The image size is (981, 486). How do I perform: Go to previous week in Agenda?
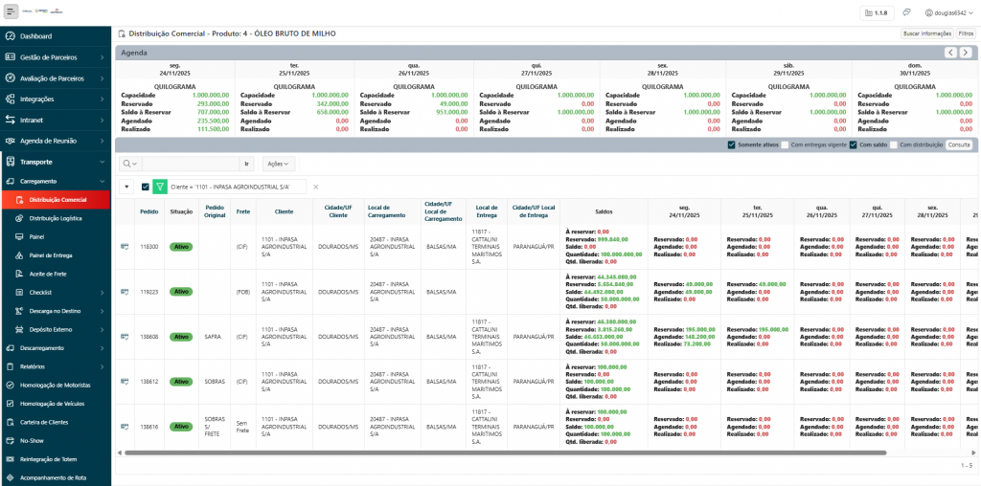point(950,53)
